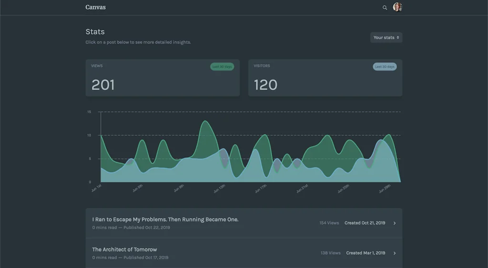Click the Visitors last 30 days badge
488x268 pixels.
pyautogui.click(x=385, y=67)
